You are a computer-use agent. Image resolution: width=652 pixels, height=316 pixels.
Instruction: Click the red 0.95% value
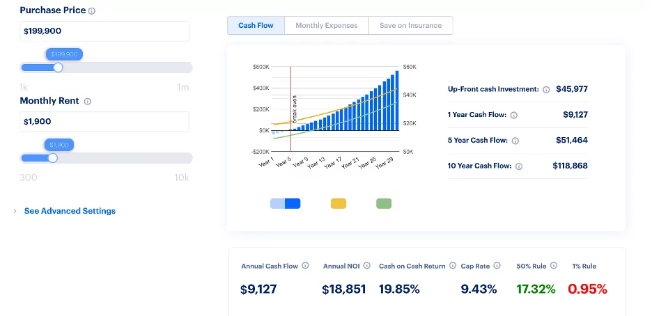(587, 290)
